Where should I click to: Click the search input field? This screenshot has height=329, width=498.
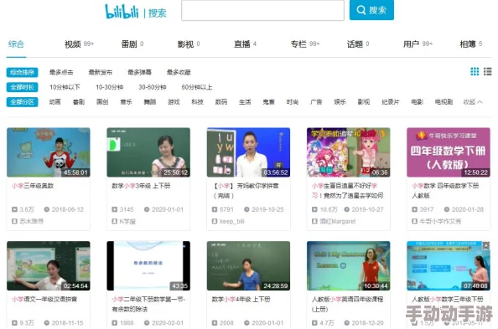click(262, 10)
